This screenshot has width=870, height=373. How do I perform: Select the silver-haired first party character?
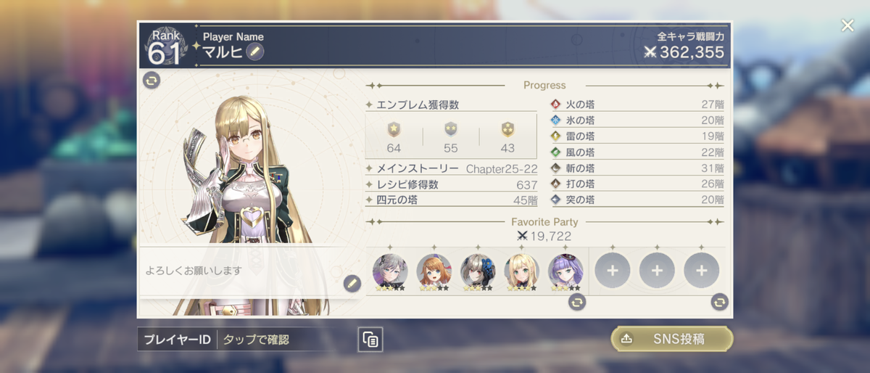click(x=390, y=271)
